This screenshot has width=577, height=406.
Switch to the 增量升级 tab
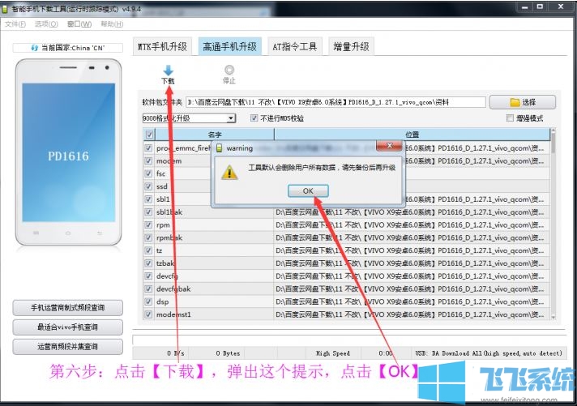351,47
